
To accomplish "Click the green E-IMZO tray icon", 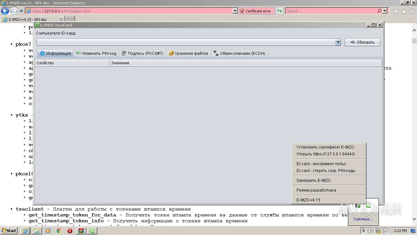I will click(x=368, y=206).
